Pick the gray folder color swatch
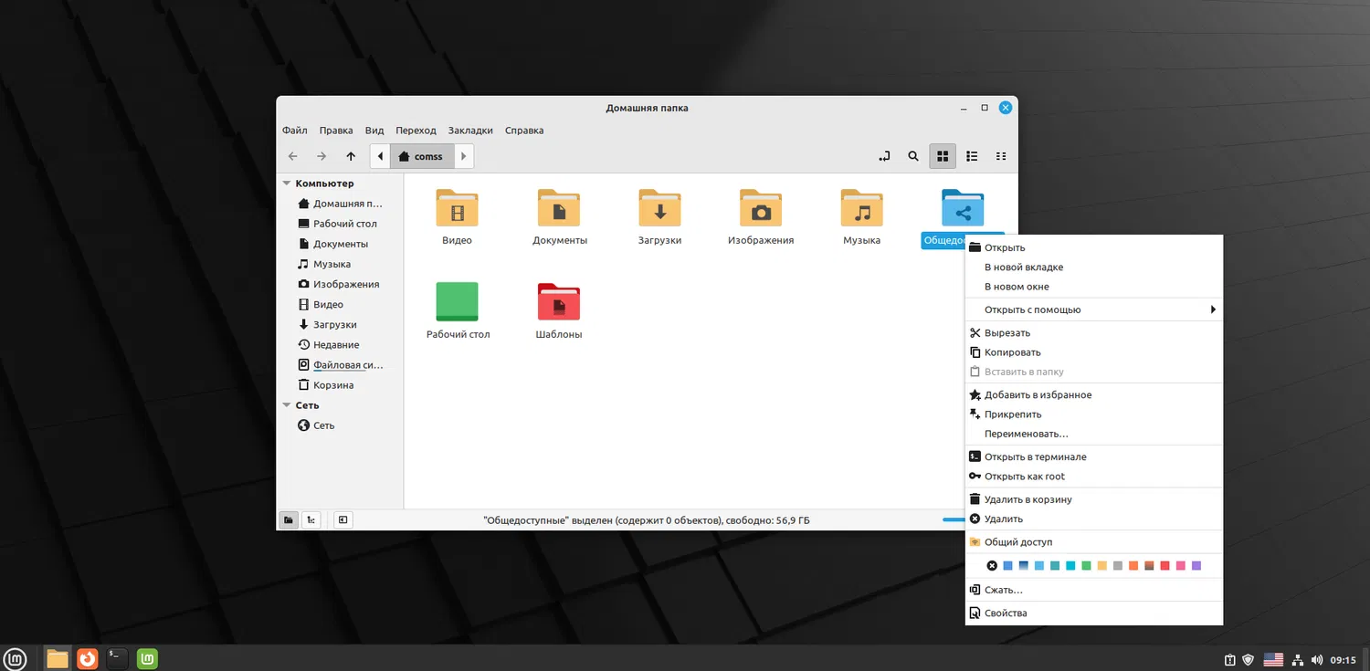1370x671 pixels. pos(1117,566)
